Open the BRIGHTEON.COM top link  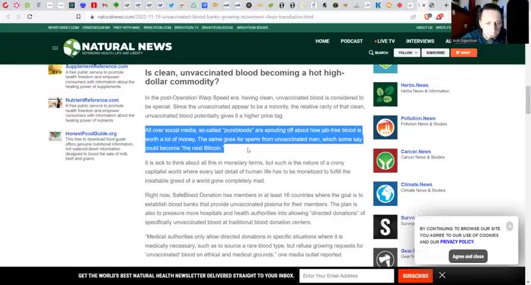click(x=157, y=27)
